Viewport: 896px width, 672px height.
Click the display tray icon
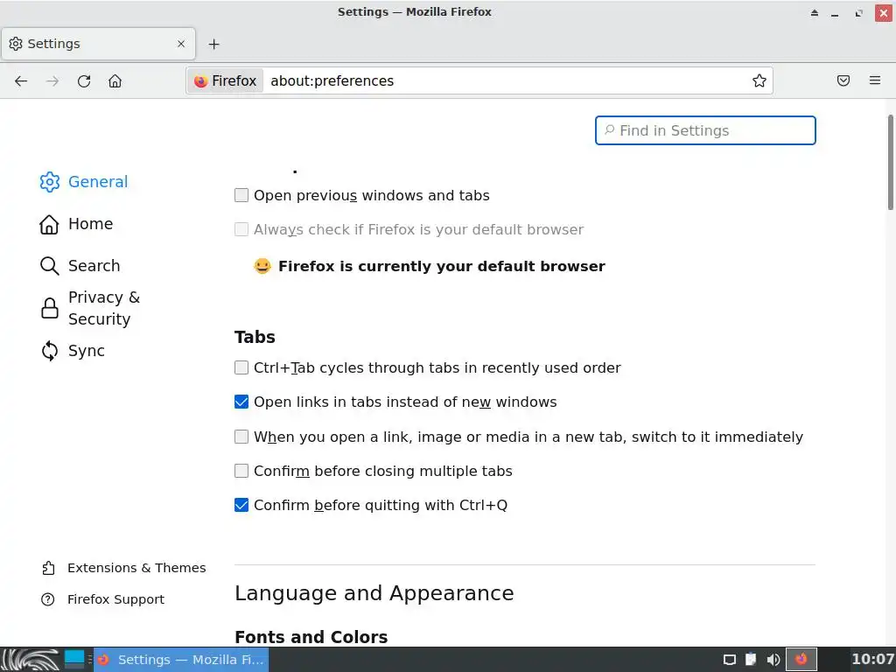pyautogui.click(x=729, y=660)
